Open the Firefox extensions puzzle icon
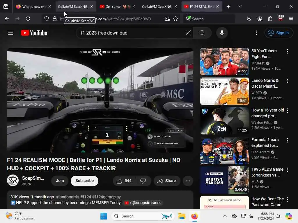This screenshot has width=298, height=223. tap(270, 19)
